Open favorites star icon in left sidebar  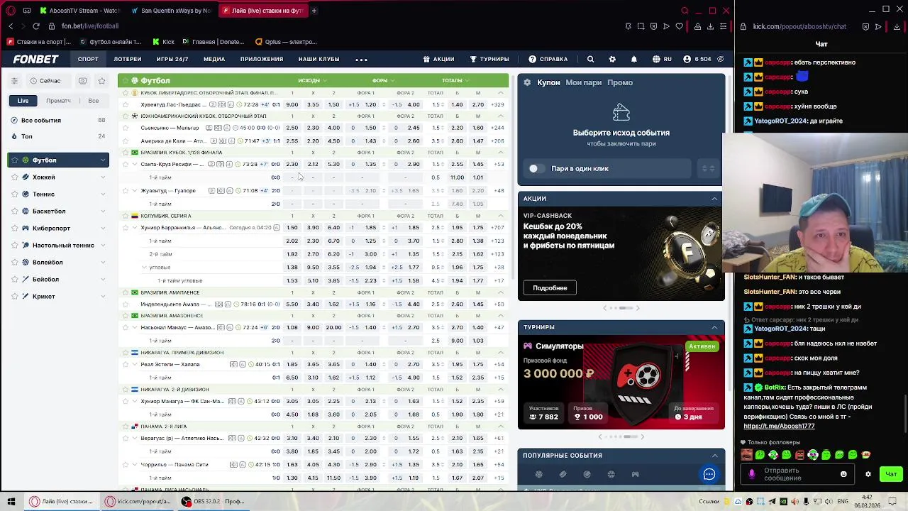point(101,81)
